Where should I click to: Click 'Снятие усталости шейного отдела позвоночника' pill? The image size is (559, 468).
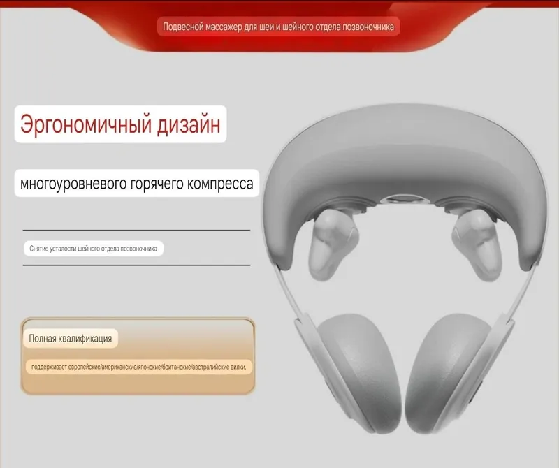[94, 249]
